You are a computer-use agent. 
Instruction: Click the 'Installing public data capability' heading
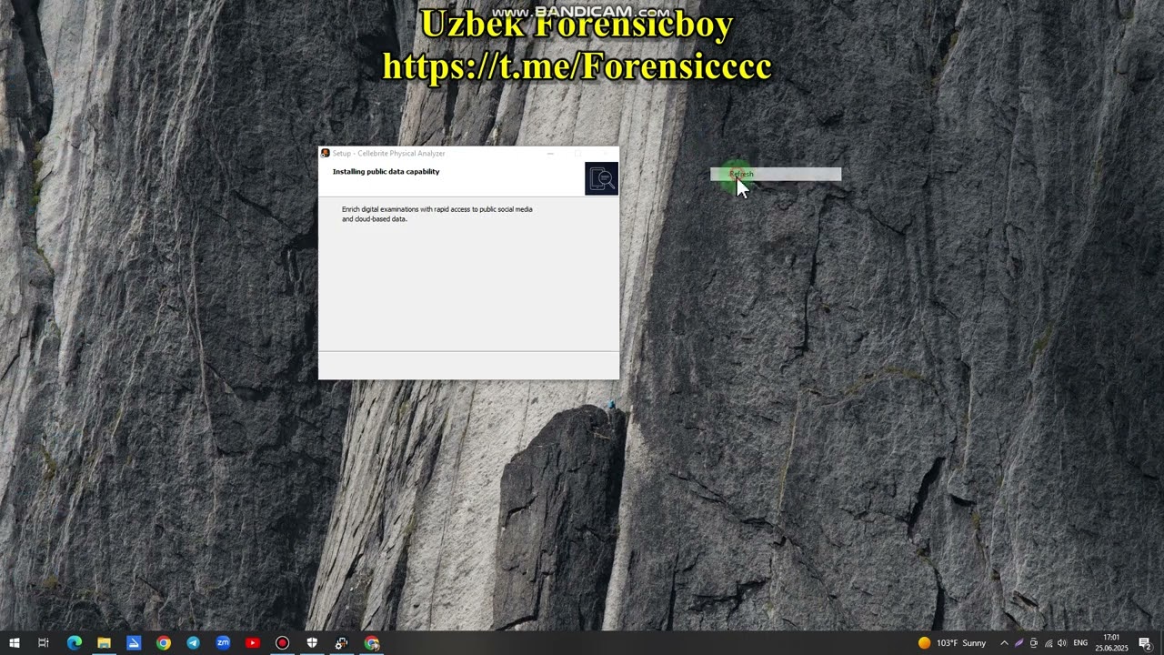(386, 172)
